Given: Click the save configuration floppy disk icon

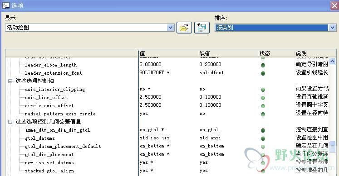Looking at the screenshot, I should coord(201,28).
